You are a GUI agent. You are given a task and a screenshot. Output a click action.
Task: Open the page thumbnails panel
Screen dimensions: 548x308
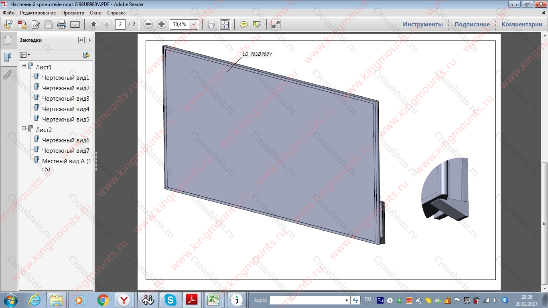pos(8,41)
